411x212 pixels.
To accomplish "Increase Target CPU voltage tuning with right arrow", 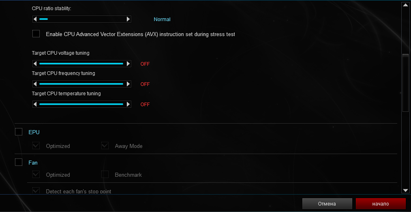I will pyautogui.click(x=128, y=64).
